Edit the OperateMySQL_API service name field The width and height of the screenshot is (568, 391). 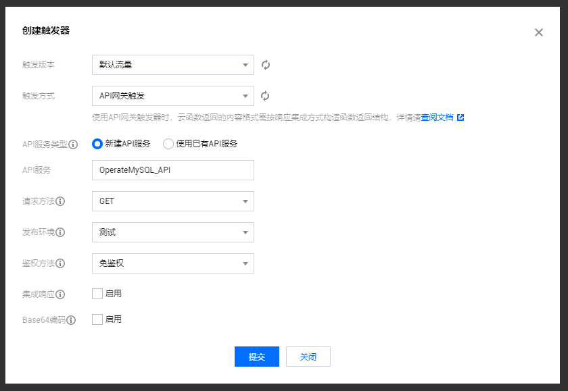click(172, 170)
